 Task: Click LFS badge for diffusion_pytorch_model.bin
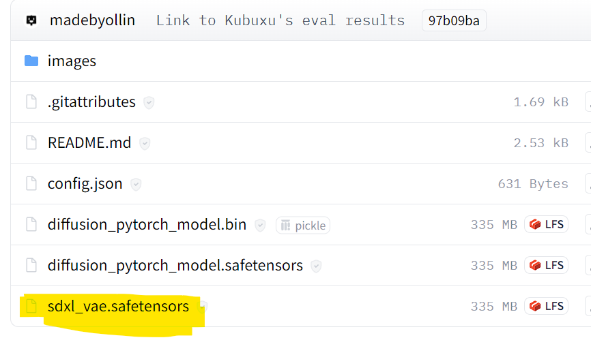click(546, 225)
